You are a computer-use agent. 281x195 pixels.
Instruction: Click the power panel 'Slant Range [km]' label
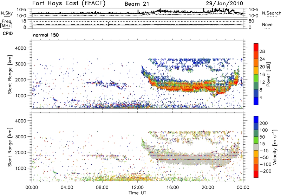[10, 75]
